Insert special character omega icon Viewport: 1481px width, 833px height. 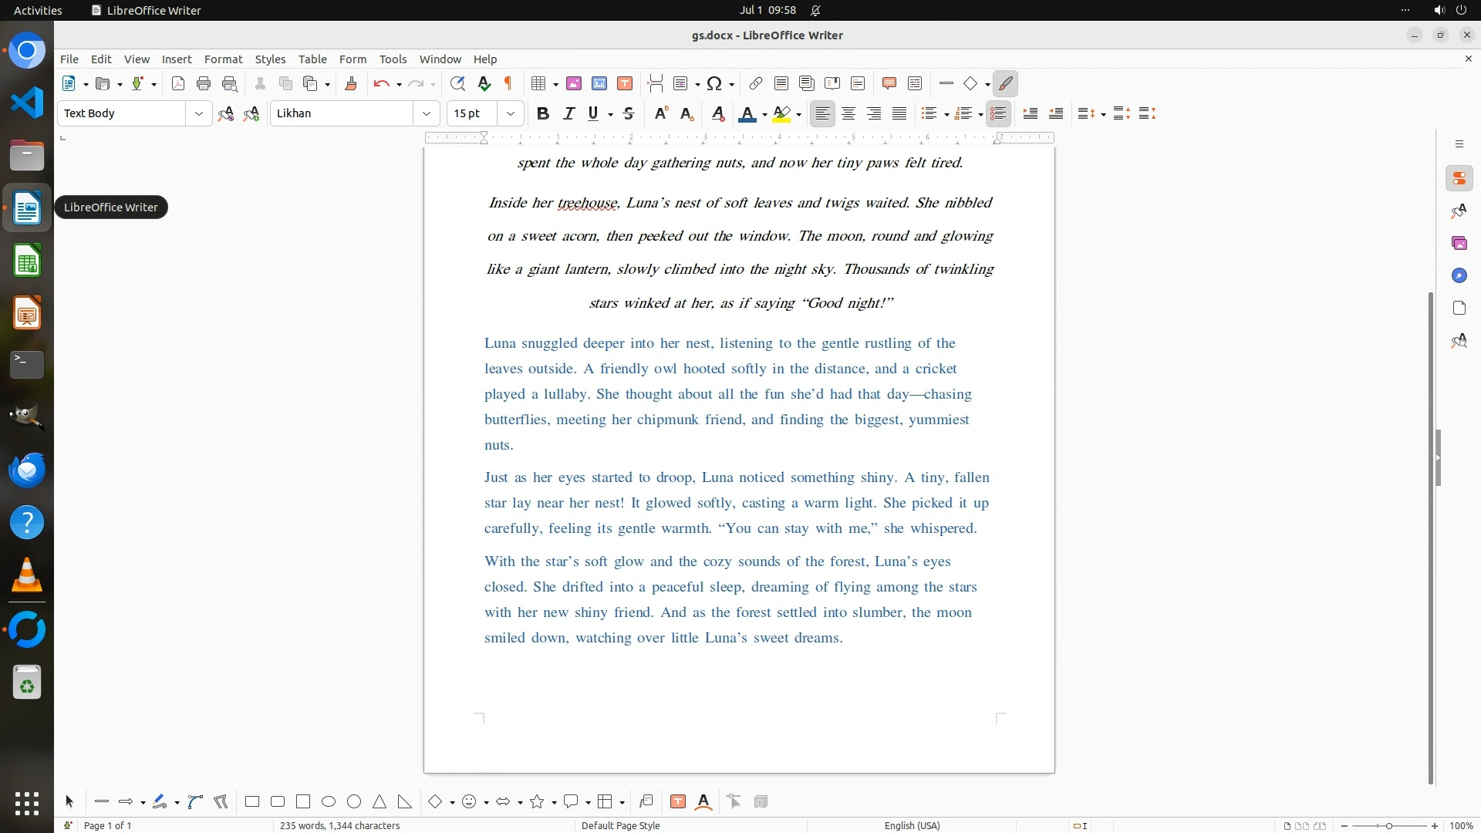coord(714,84)
